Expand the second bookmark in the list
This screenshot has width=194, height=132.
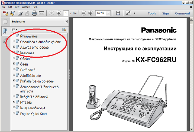(x=14, y=41)
